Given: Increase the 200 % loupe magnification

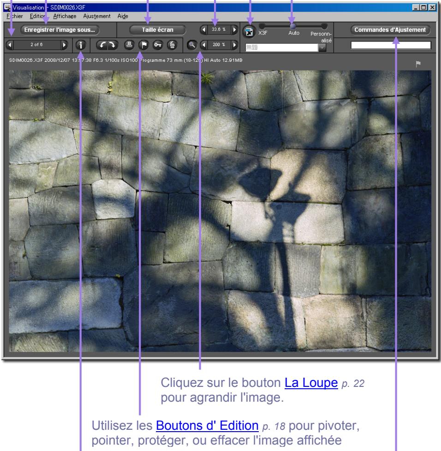Looking at the screenshot, I should click(x=234, y=45).
